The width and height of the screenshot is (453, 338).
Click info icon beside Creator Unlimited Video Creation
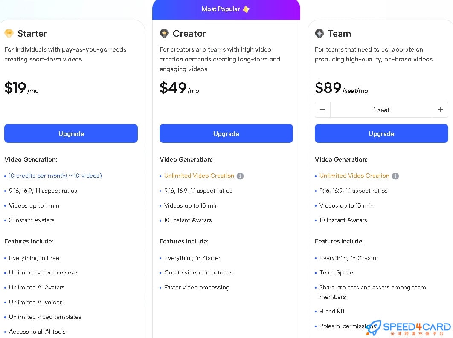[240, 176]
